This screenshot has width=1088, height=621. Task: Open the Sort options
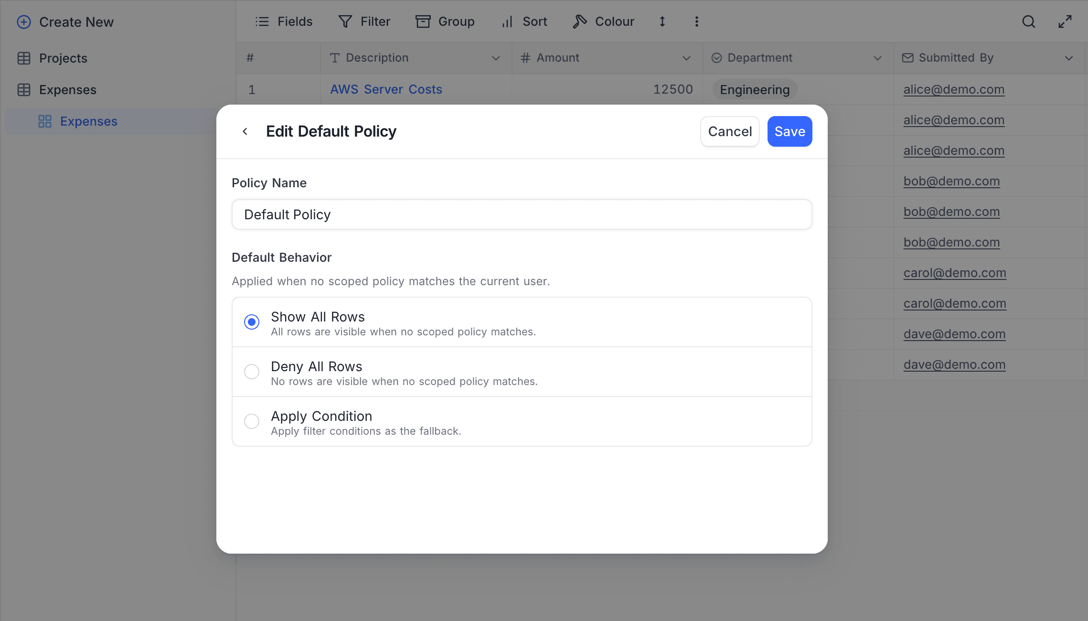524,21
